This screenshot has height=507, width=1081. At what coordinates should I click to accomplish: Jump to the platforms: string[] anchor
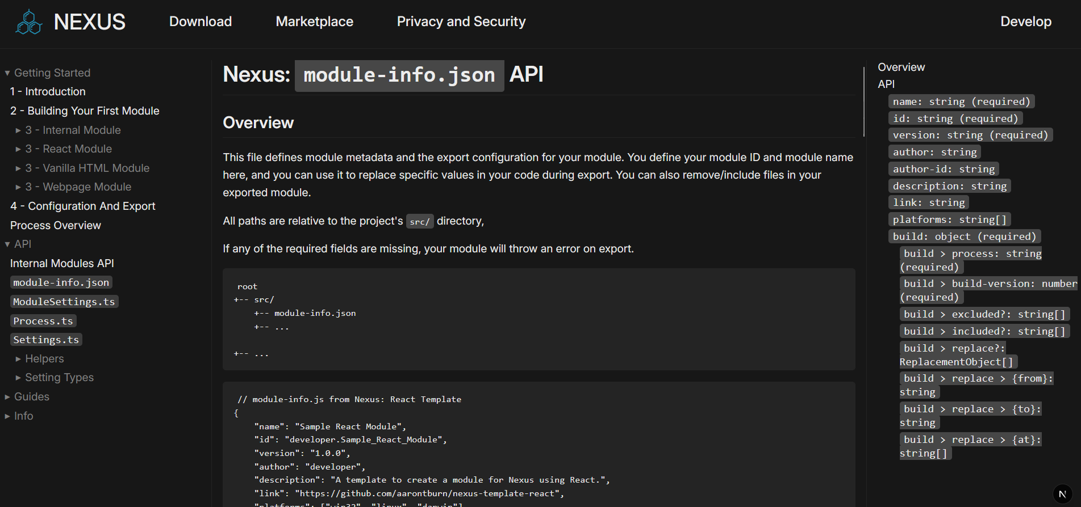[x=949, y=219]
